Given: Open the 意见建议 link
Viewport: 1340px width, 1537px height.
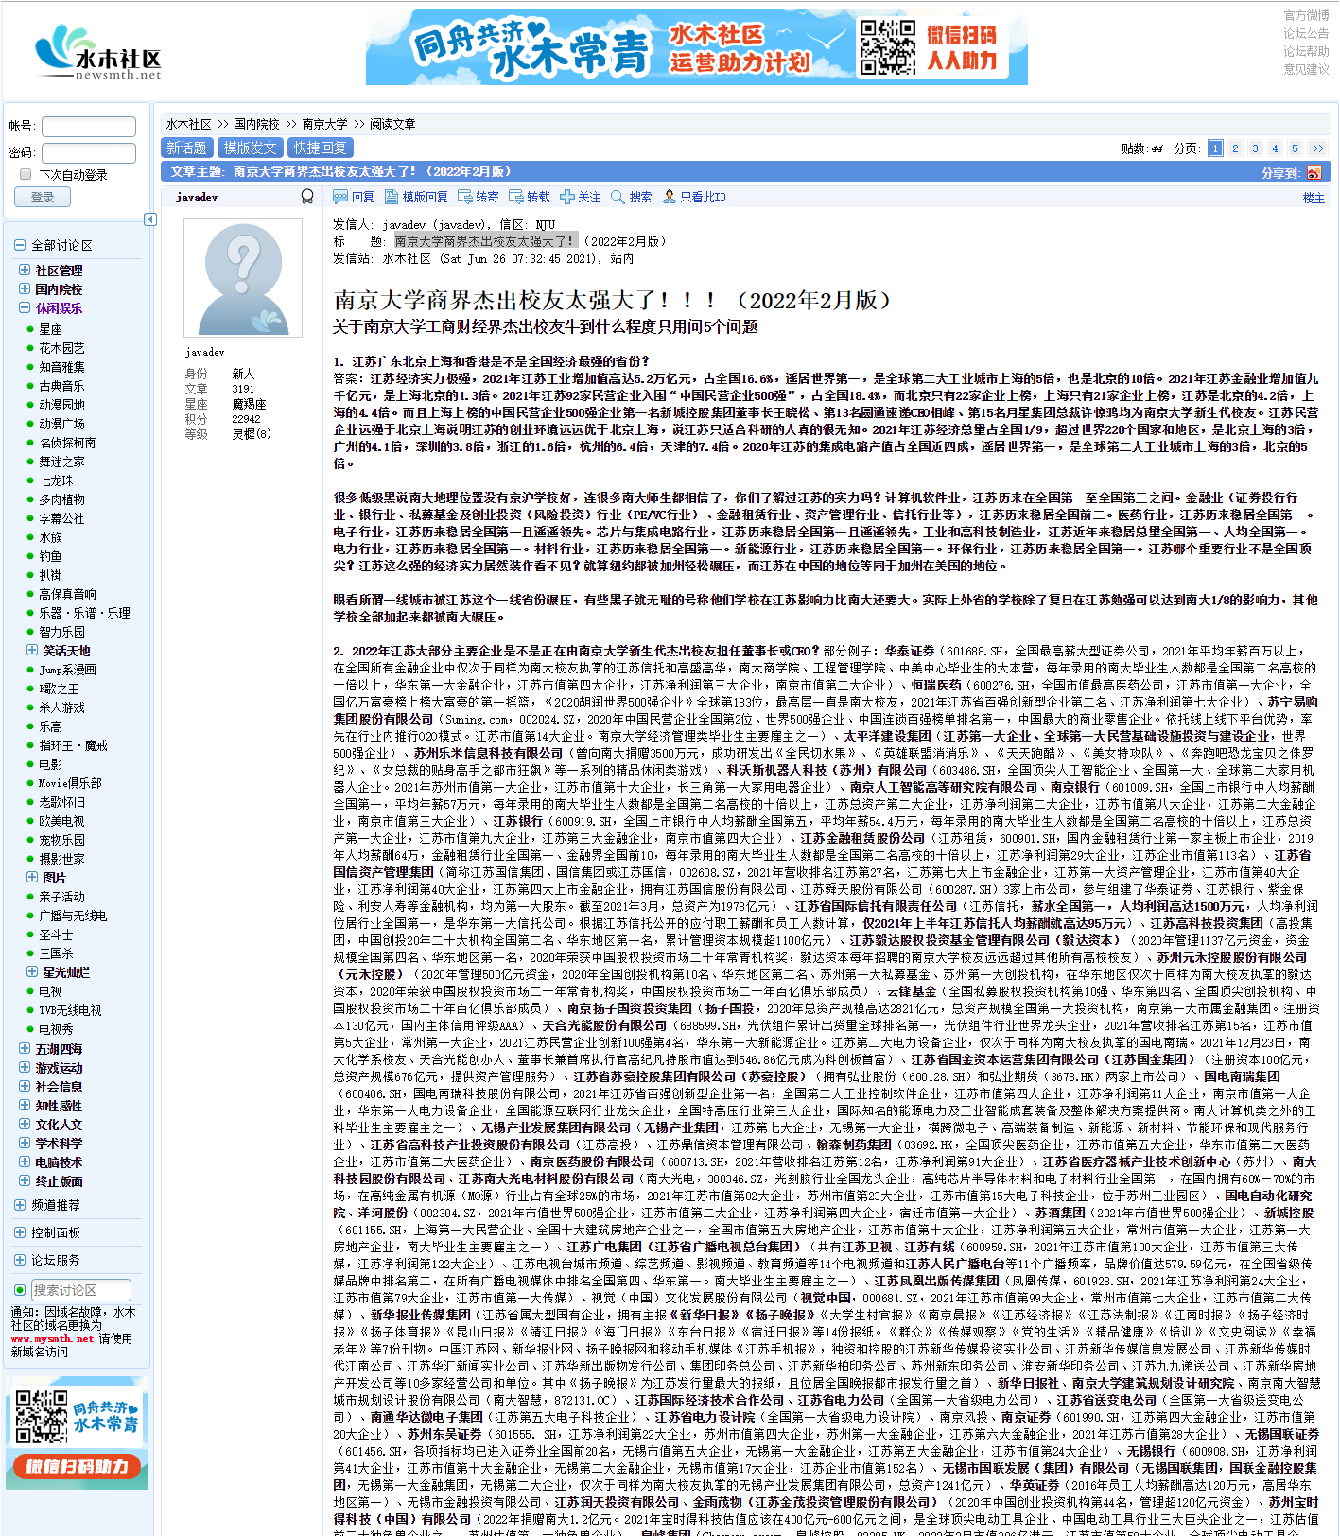Looking at the screenshot, I should click(x=1306, y=69).
